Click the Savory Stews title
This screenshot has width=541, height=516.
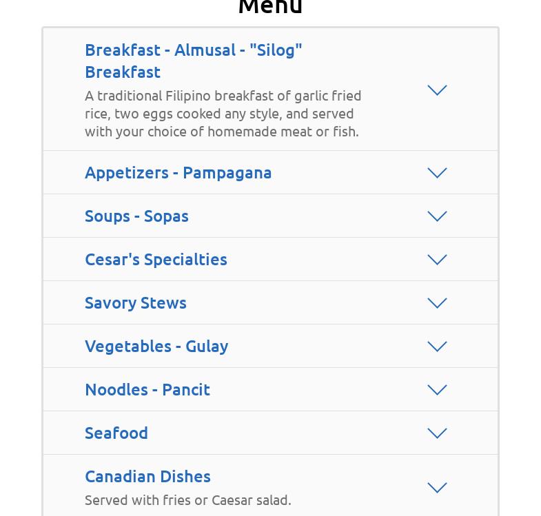pyautogui.click(x=135, y=302)
